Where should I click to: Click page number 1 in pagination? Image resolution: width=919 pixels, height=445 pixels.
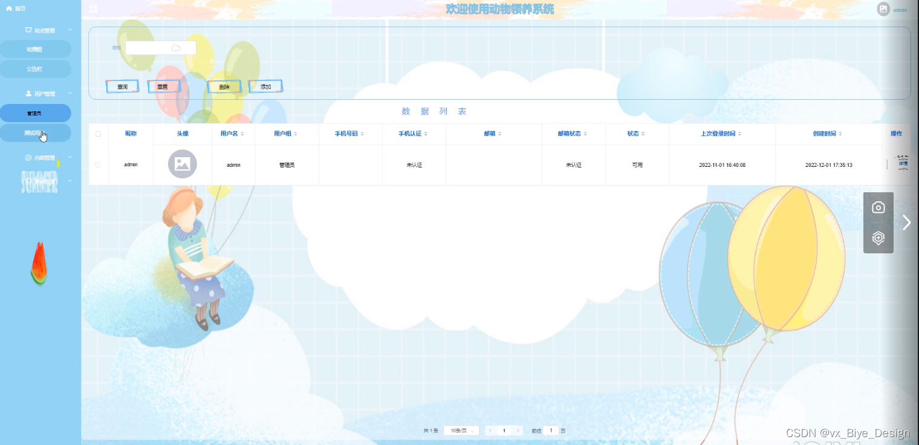(x=504, y=431)
